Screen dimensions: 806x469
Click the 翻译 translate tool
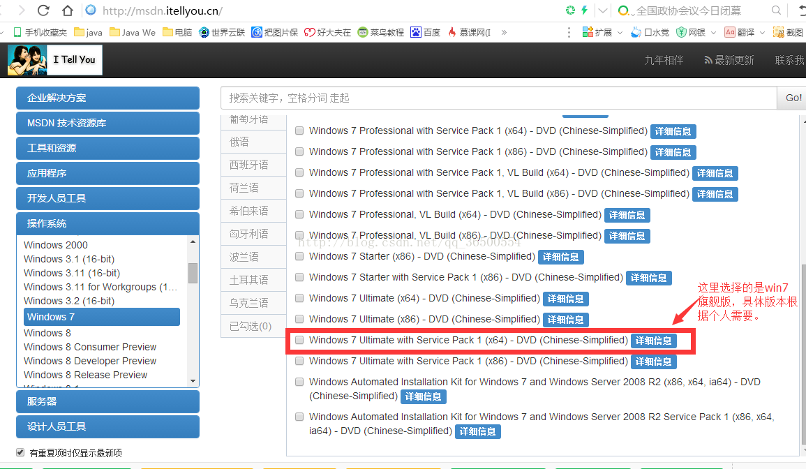(739, 32)
